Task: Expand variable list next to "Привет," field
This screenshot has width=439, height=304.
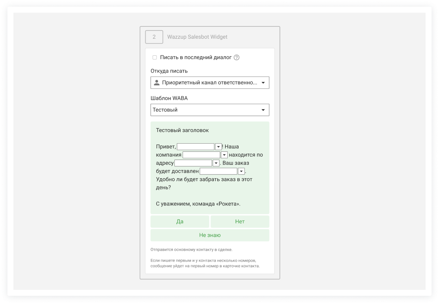Action: tap(218, 147)
